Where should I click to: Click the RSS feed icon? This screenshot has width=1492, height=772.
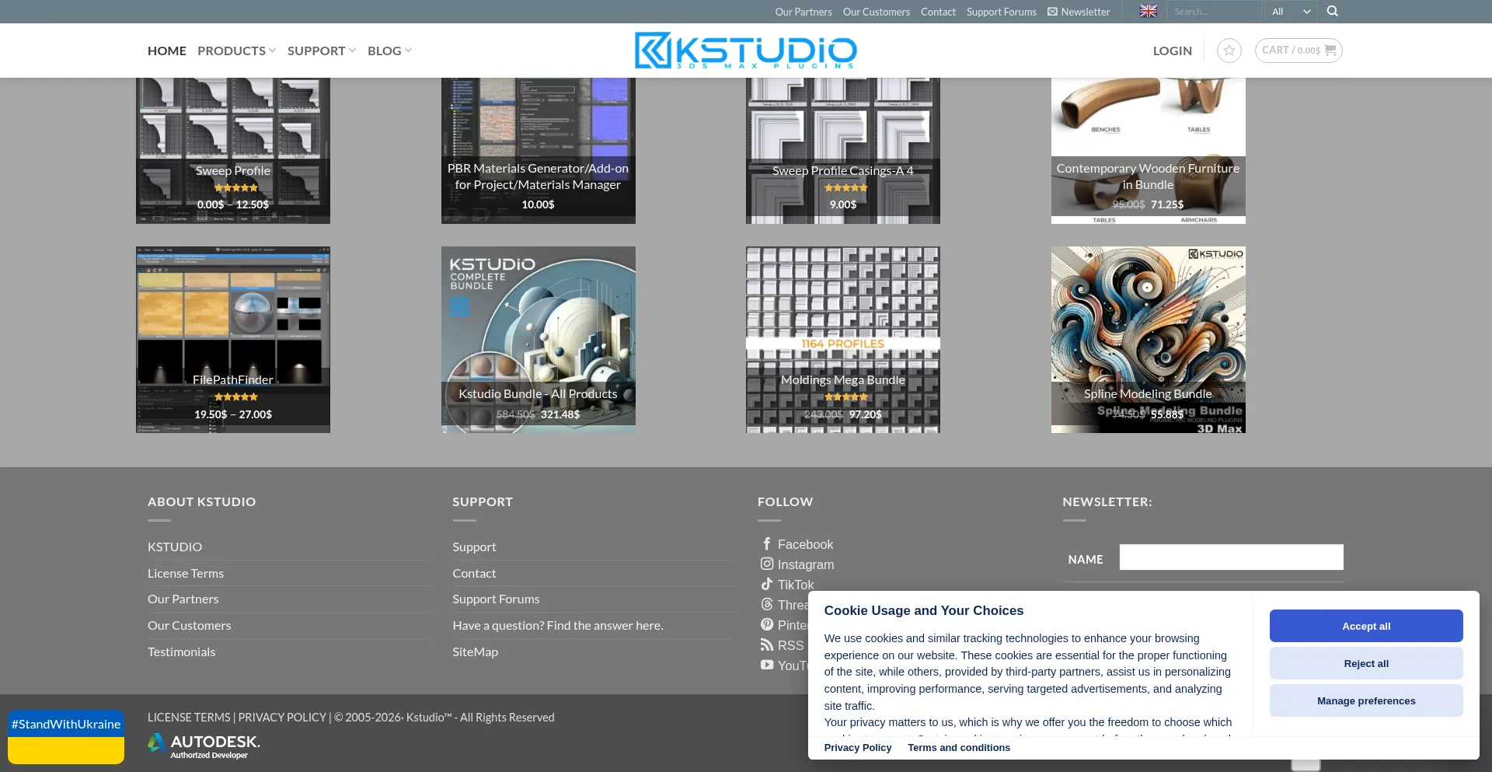(x=767, y=645)
